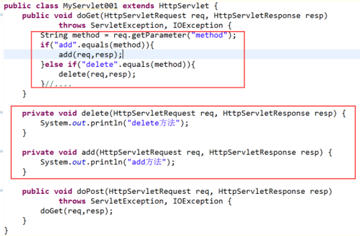Click the doGet(req,resp); call inside doPost
Screen dimensions: 360x236
tap(77, 211)
